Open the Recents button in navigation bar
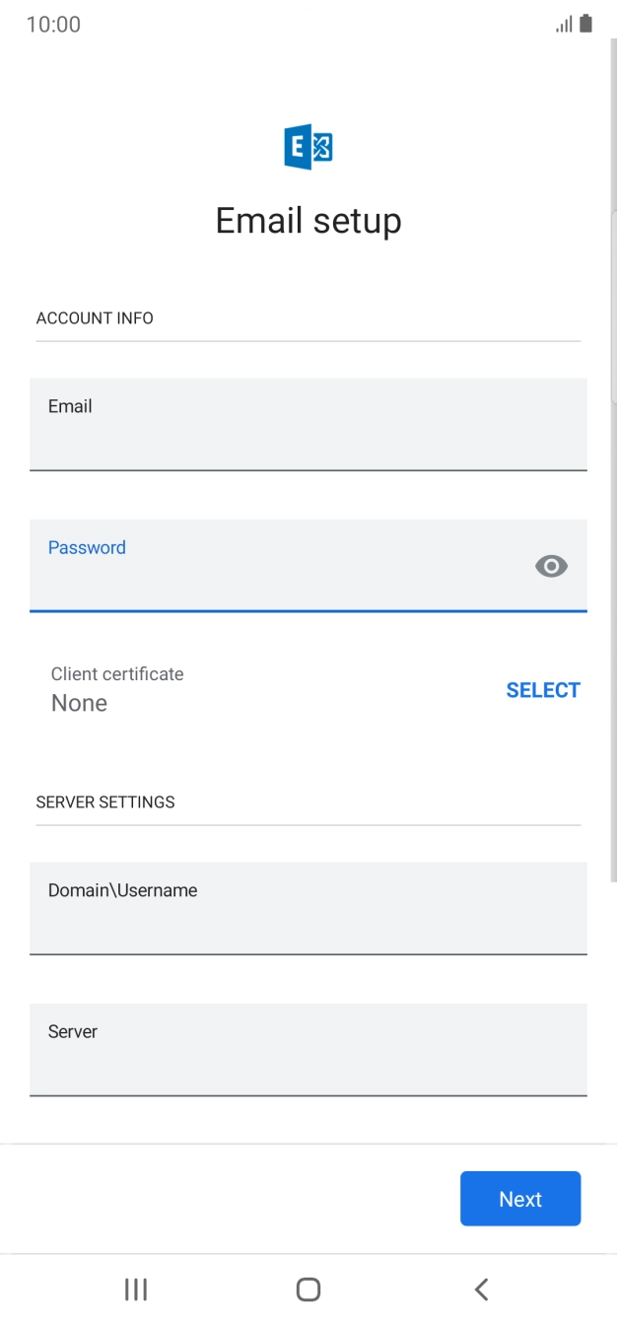 click(x=135, y=1289)
